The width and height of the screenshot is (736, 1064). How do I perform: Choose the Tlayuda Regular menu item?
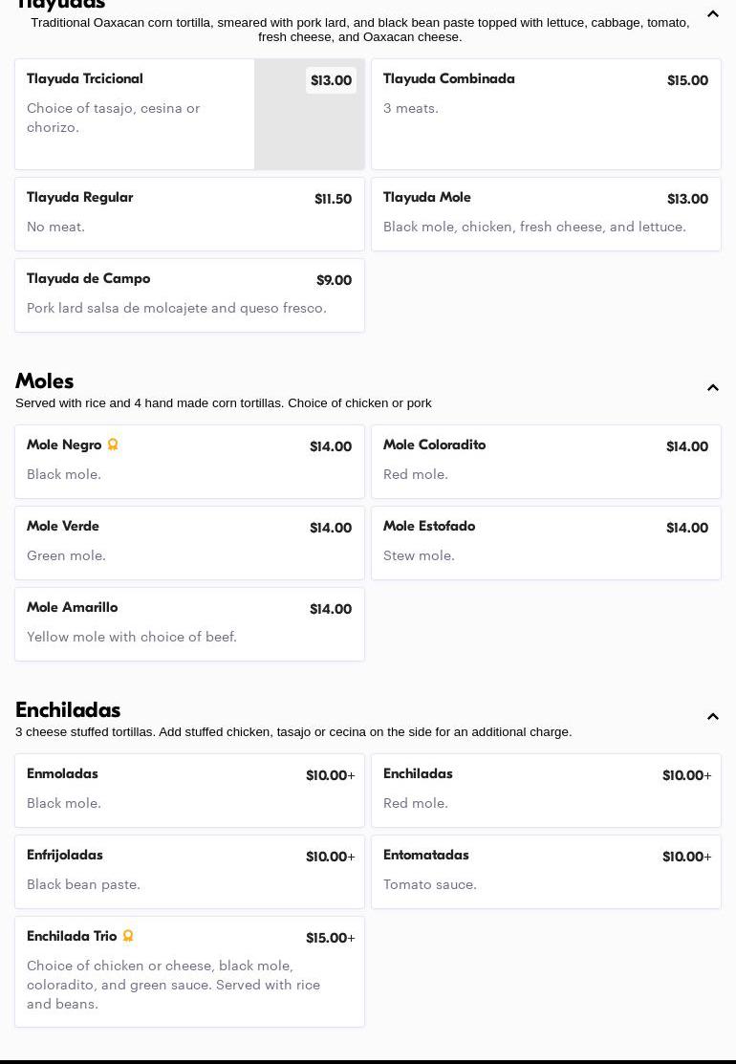(189, 213)
